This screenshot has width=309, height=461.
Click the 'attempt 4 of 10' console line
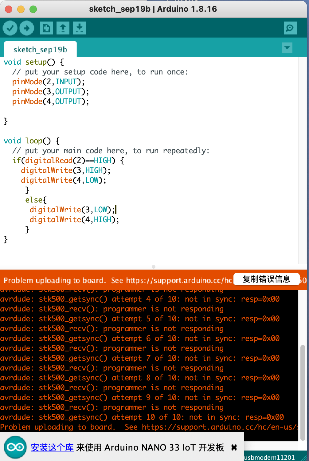(140, 299)
